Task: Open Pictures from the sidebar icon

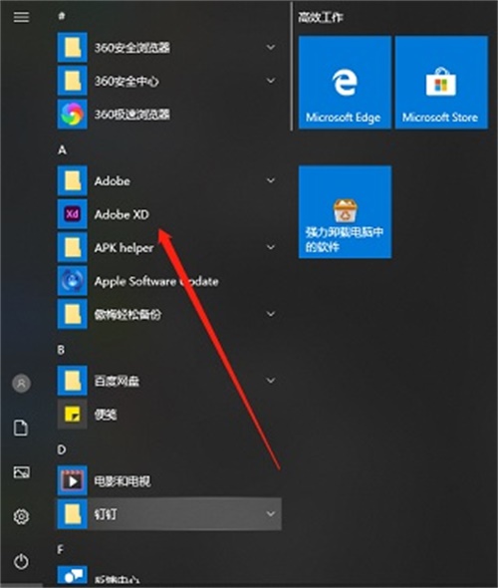Action: pyautogui.click(x=21, y=472)
